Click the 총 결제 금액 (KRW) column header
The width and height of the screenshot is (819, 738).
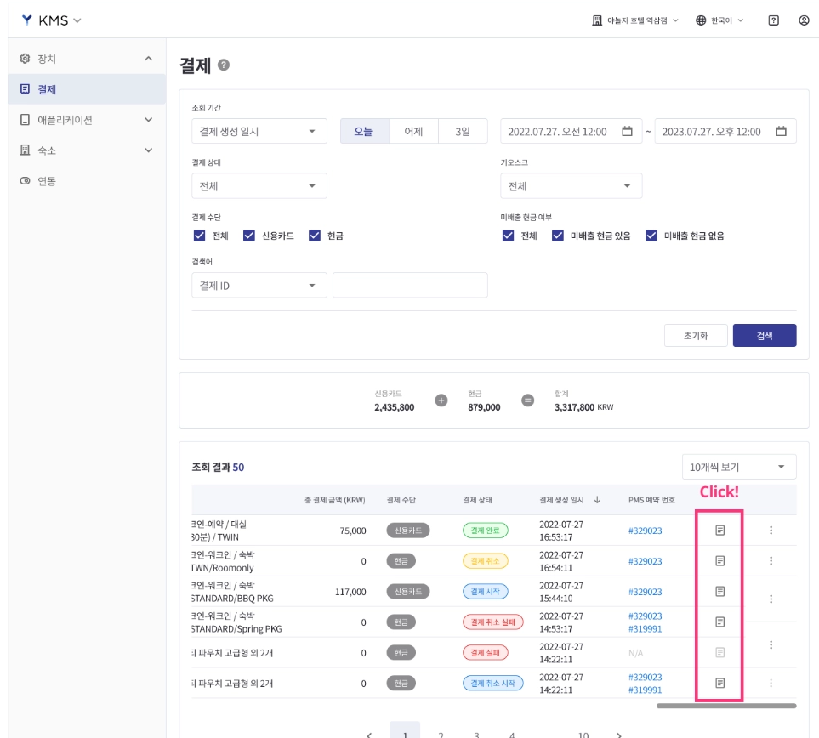click(x=335, y=500)
